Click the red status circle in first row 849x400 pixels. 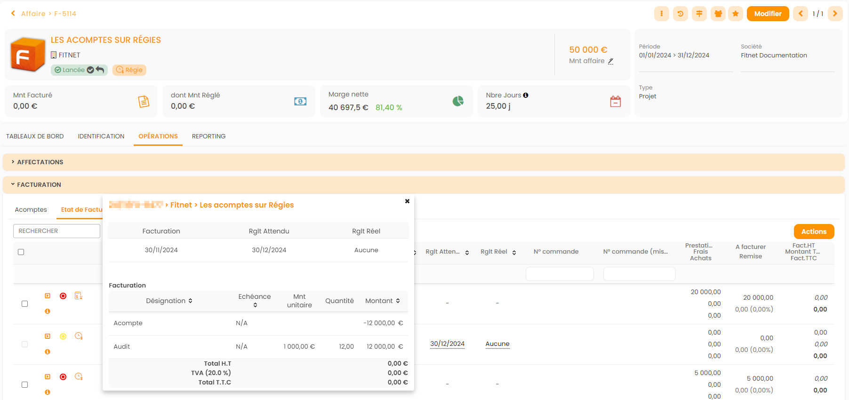[x=63, y=296]
